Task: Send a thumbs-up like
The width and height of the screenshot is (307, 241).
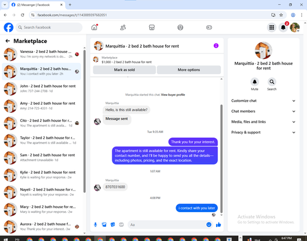Action: coord(219,225)
